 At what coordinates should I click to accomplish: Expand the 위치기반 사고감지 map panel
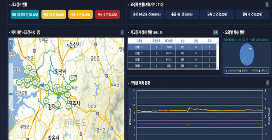(122, 32)
